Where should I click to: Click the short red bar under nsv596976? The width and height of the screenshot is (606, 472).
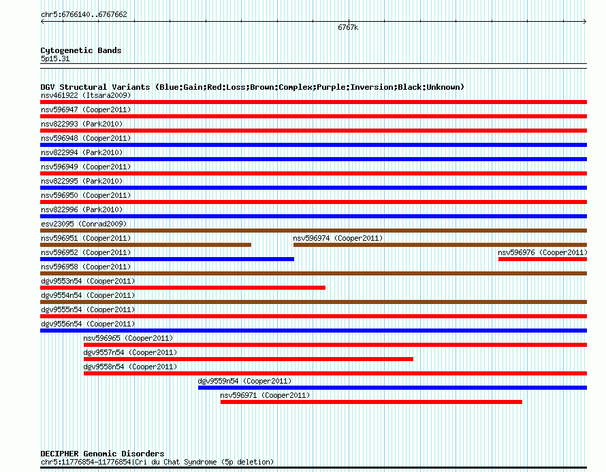coord(543,259)
